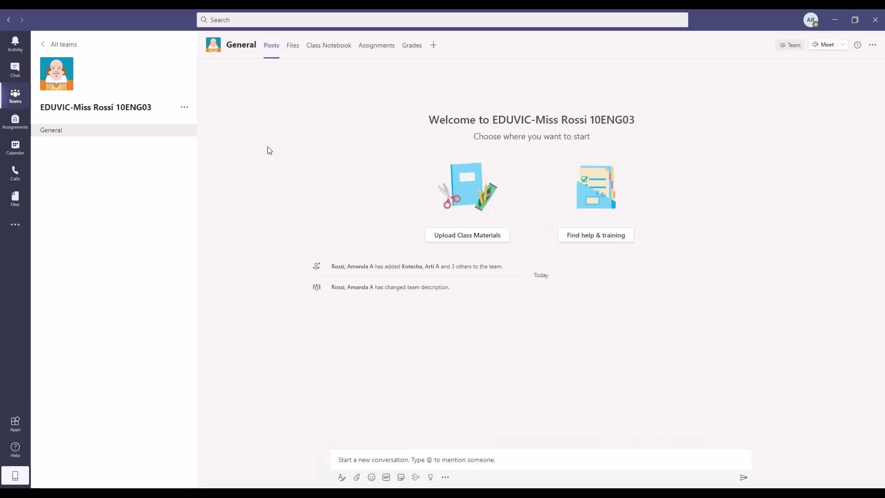Click the team avatar picture
Image resolution: width=885 pixels, height=498 pixels.
tap(57, 74)
